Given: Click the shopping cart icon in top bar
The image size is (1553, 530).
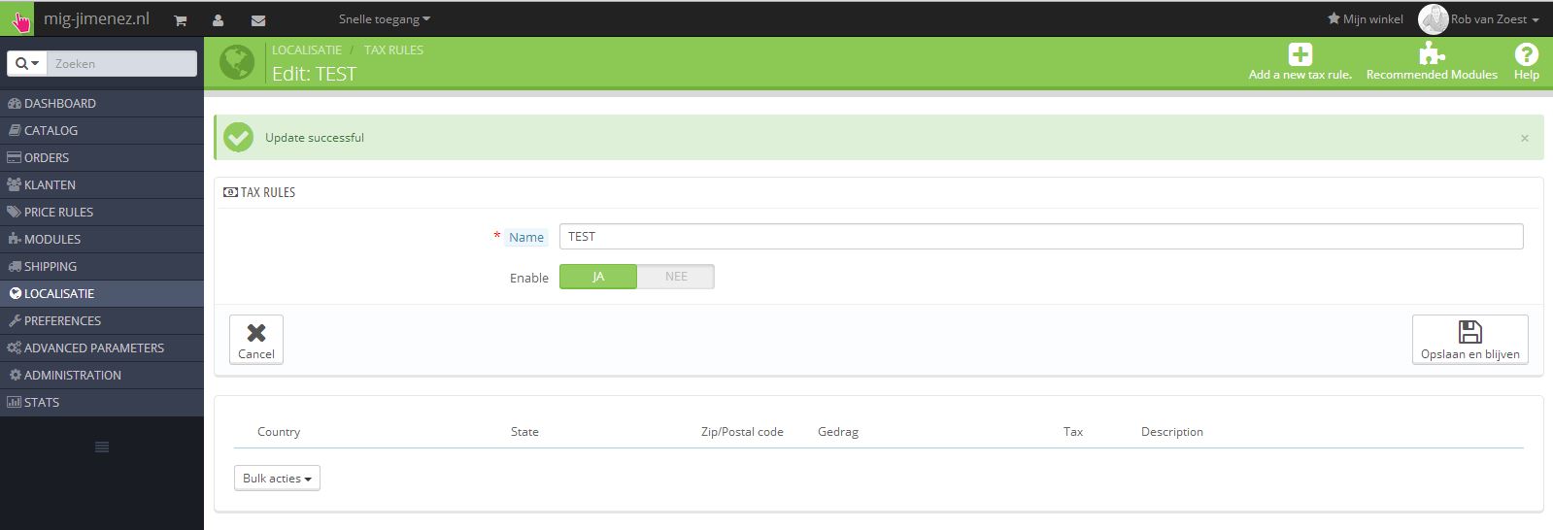Looking at the screenshot, I should coord(180,19).
